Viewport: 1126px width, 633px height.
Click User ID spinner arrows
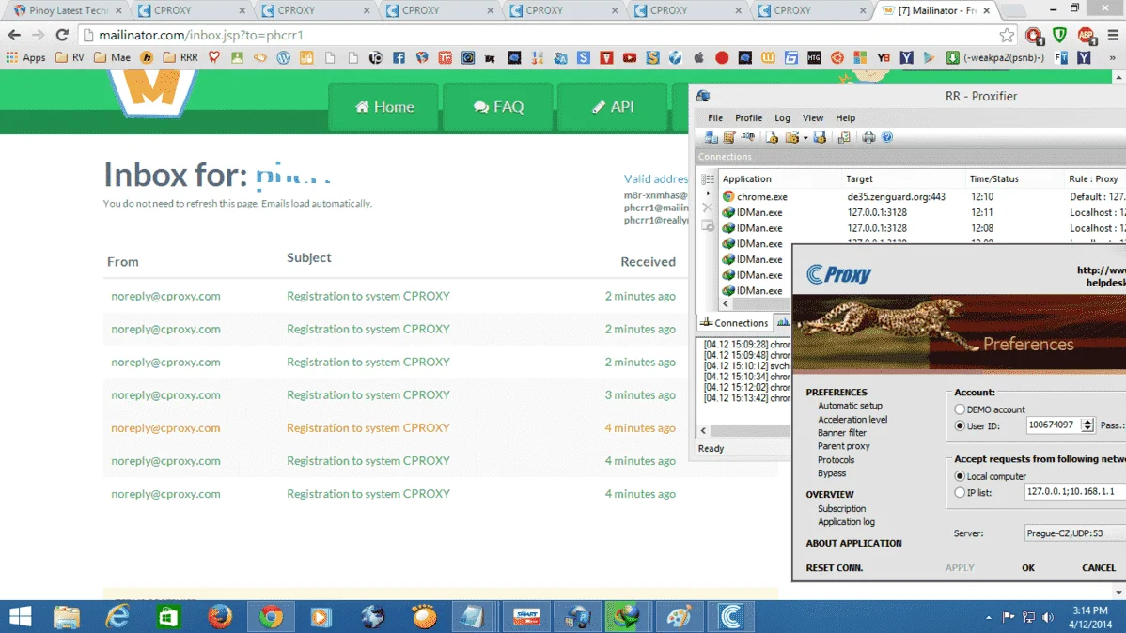click(1087, 425)
